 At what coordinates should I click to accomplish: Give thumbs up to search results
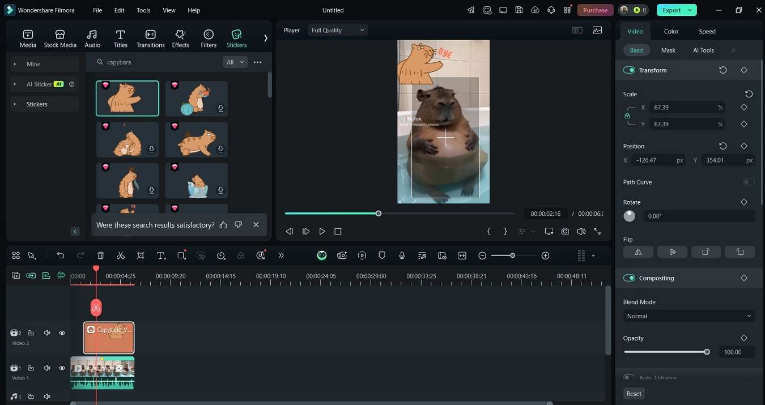pyautogui.click(x=223, y=225)
